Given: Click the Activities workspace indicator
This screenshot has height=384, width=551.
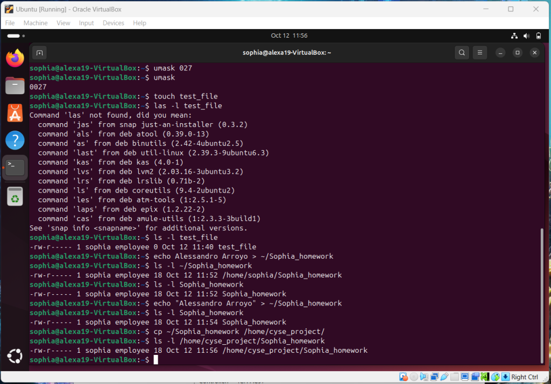Looking at the screenshot, I should point(13,35).
